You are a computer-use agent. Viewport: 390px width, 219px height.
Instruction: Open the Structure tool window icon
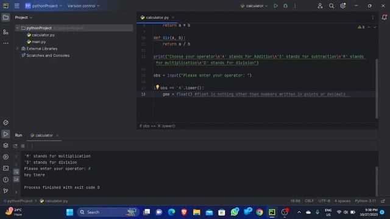tap(5, 32)
